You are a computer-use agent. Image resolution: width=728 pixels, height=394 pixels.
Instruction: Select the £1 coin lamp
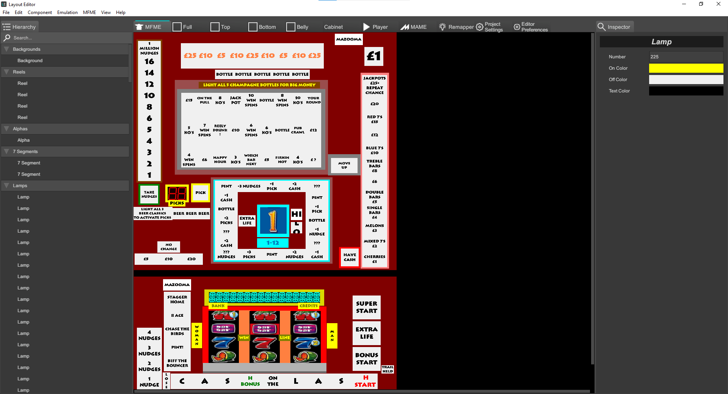[x=374, y=56]
